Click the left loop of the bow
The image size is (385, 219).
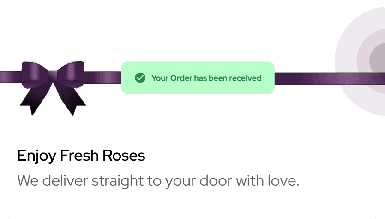(x=35, y=73)
